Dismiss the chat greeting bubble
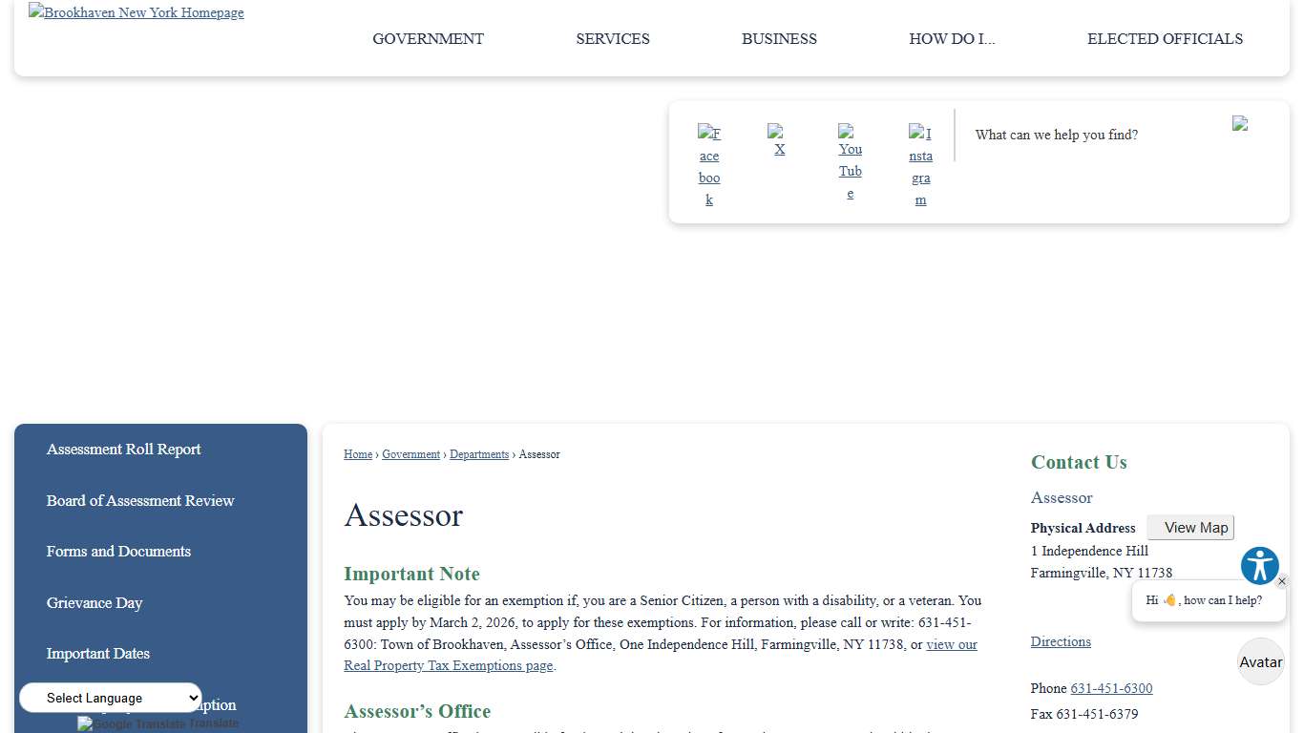The width and height of the screenshot is (1304, 733). 1284,580
